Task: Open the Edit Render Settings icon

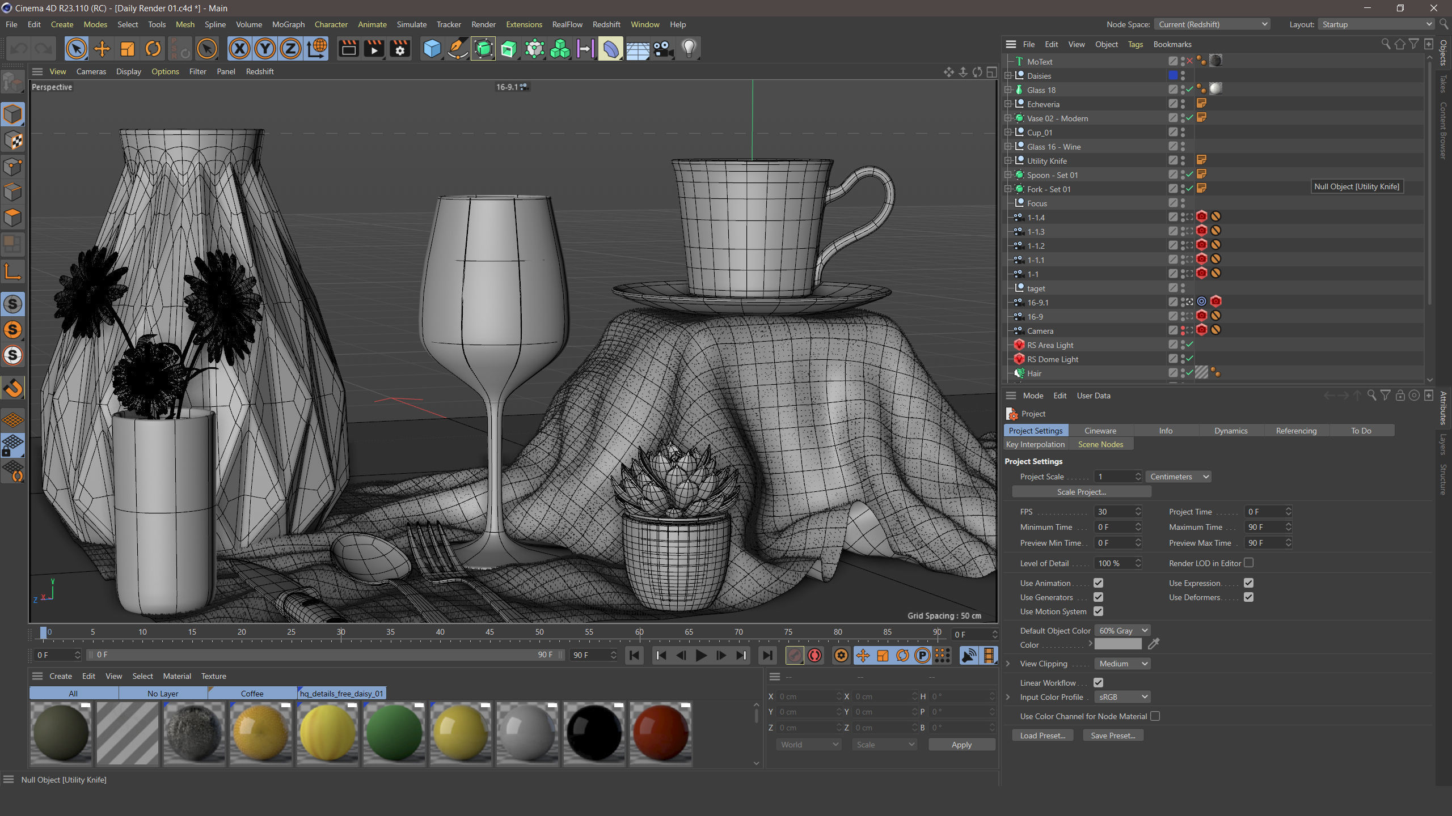Action: [x=399, y=49]
